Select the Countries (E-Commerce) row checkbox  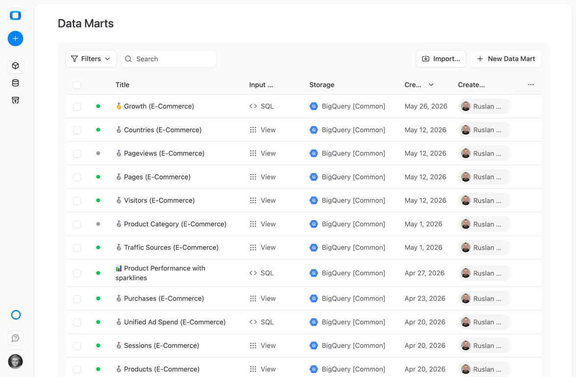77,130
